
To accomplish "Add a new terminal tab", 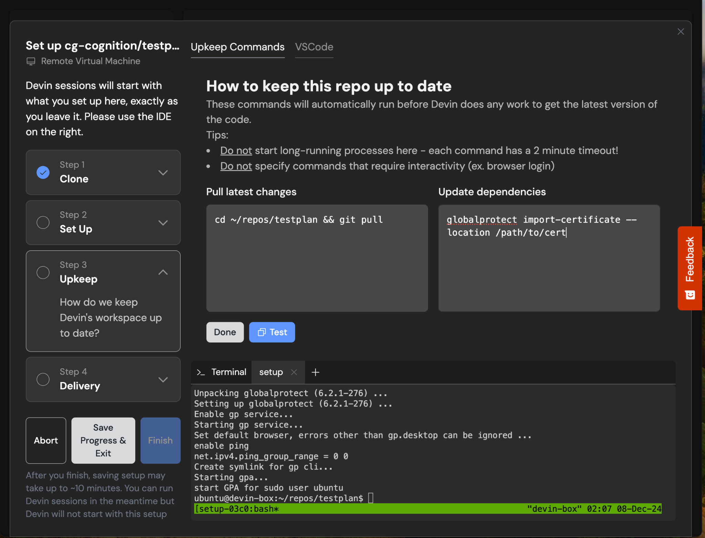I will (x=315, y=372).
